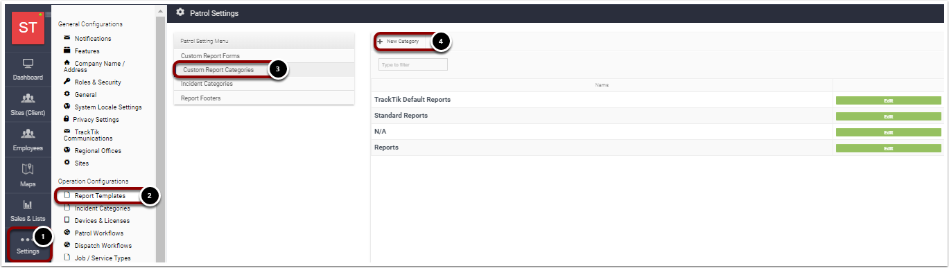Edit the TrackTik Default Reports category
949x268 pixels.
point(888,100)
